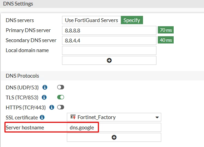This screenshot has width=204, height=147.
Task: Click the Local domain name field
Action: click(109, 50)
